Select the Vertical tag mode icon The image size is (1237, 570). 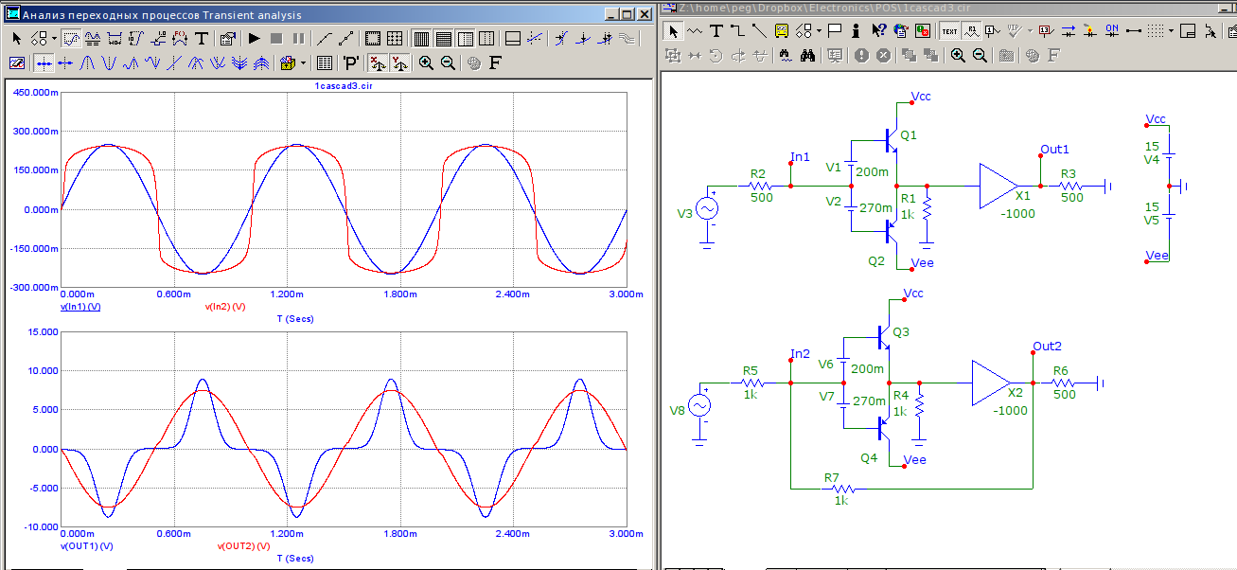pyautogui.click(x=136, y=39)
